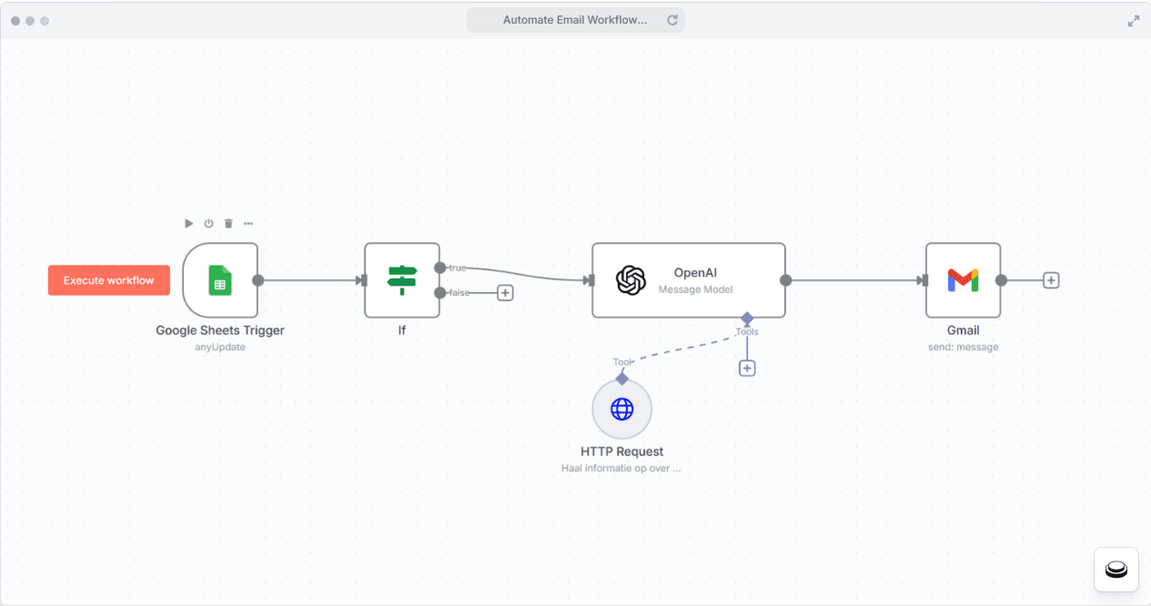The image size is (1151, 606).
Task: Expand the window with the fullscreen arrows
Action: click(x=1134, y=21)
